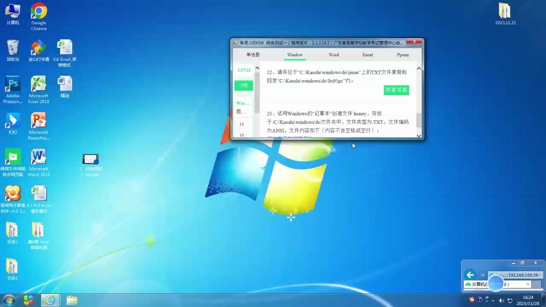Open the 综合测试1-window video file
Image resolution: width=546 pixels, height=307 pixels.
pyautogui.click(x=90, y=165)
